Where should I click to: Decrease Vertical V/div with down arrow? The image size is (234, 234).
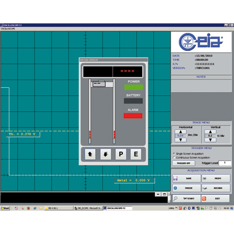click(x=210, y=140)
